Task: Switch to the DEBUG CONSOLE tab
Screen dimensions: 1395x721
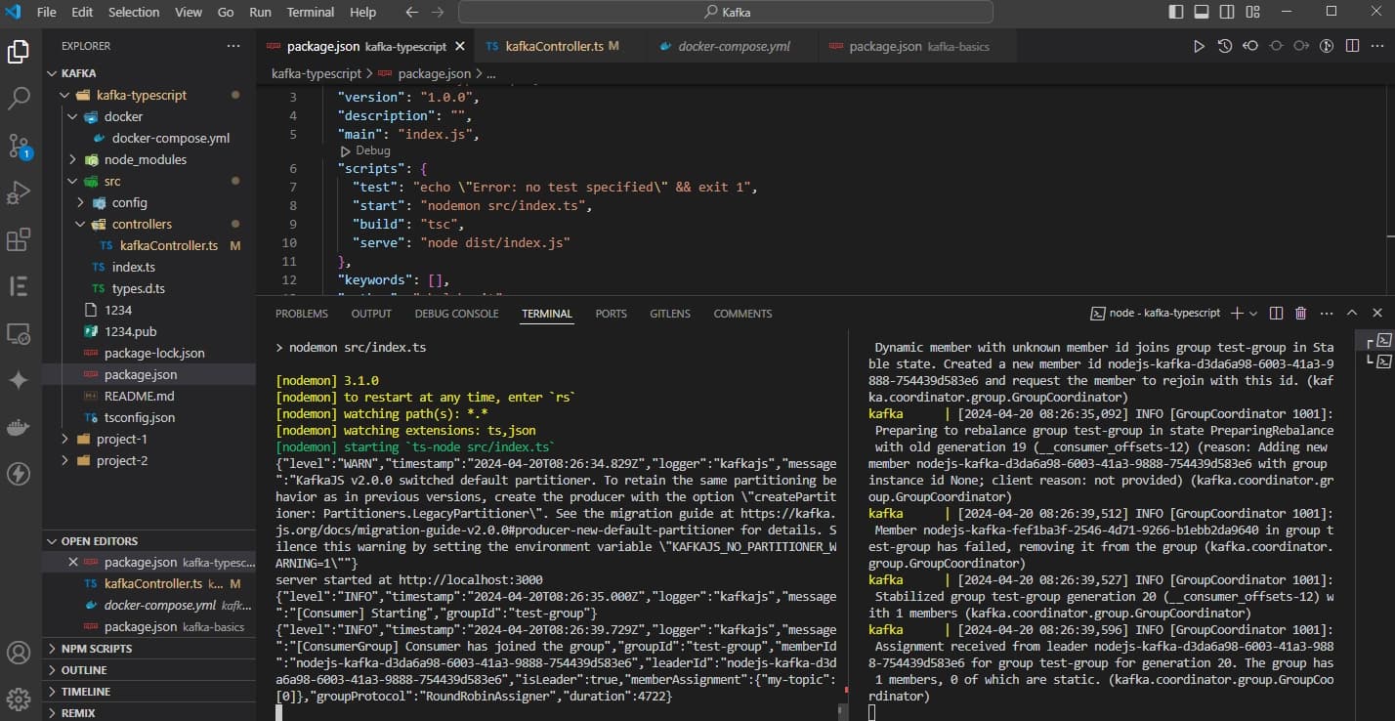Action: pyautogui.click(x=456, y=314)
